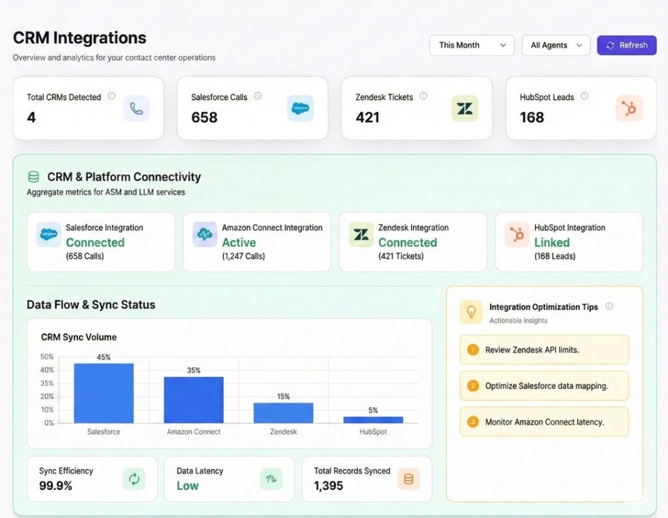Click the Salesforce icon on Salesforce Calls card

tap(301, 109)
